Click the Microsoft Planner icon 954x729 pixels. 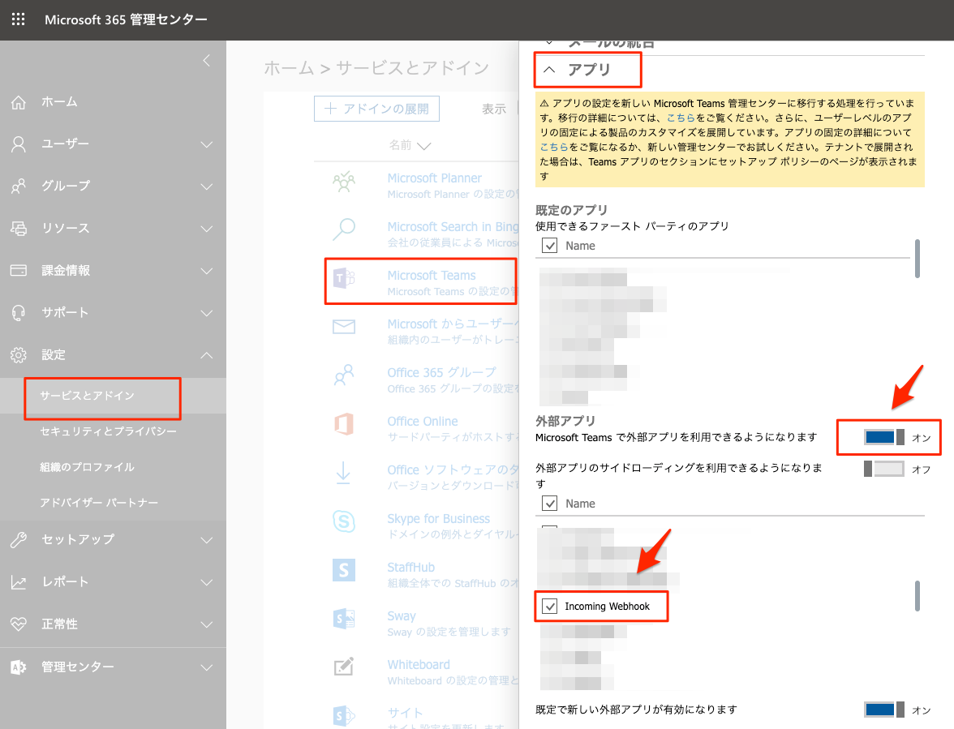(344, 183)
